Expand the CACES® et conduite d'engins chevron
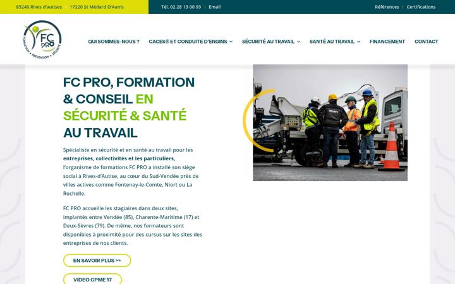This screenshot has width=455, height=284. click(231, 42)
